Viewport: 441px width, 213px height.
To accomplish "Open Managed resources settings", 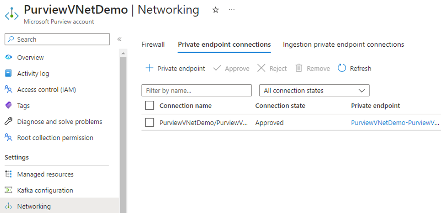I will pos(45,174).
